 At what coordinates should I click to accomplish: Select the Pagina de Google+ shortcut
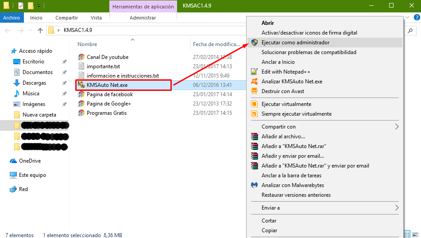109,104
